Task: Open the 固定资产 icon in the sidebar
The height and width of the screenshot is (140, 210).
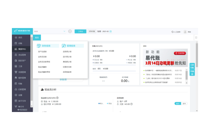Action: [x=16, y=61]
